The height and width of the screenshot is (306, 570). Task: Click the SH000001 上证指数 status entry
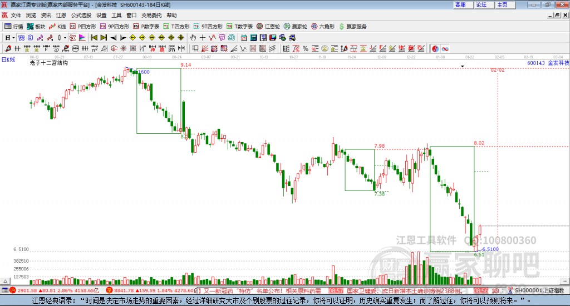[536, 290]
